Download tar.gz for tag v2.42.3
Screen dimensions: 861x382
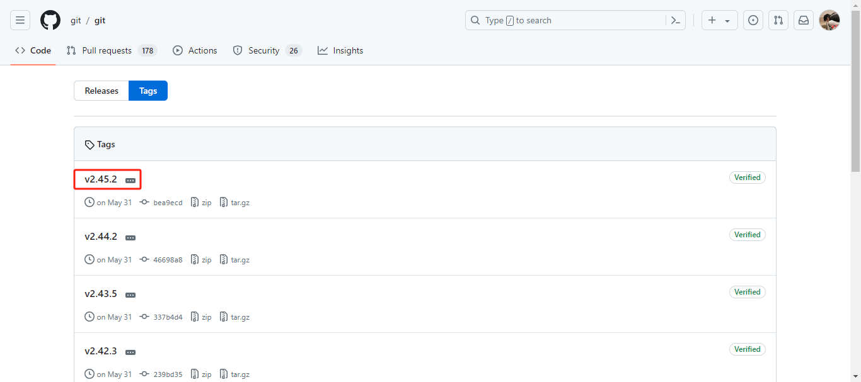tap(235, 374)
